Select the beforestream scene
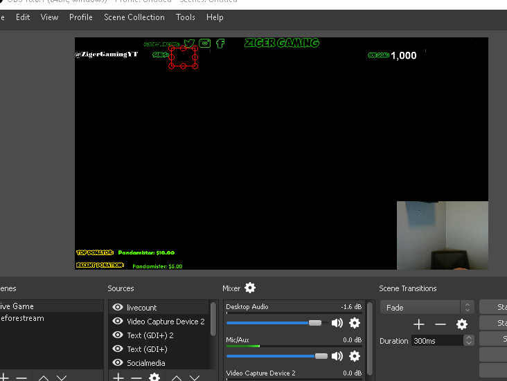 pyautogui.click(x=51, y=318)
